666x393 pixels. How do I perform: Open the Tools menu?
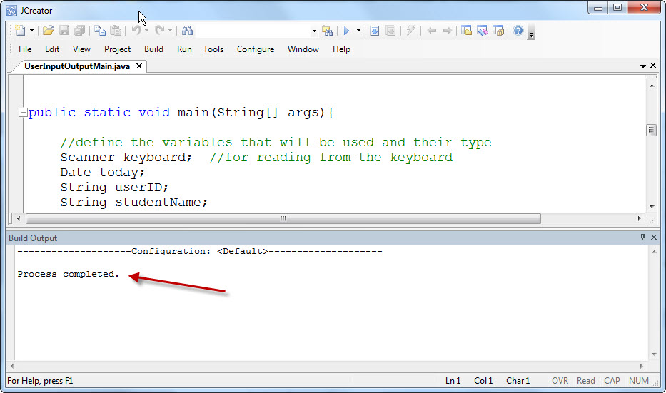tap(213, 49)
